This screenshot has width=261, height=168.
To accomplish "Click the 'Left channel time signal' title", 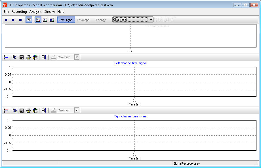I will (130, 63).
